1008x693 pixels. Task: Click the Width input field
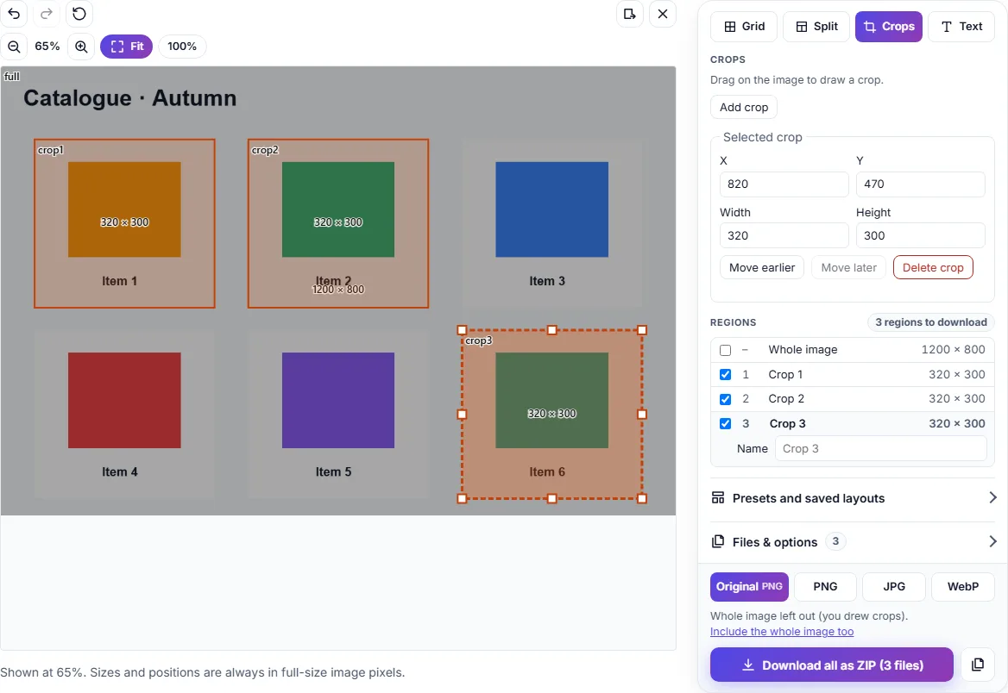(784, 235)
